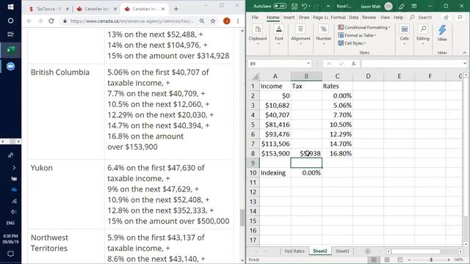The image size is (470, 264).
Task: Expand the Cells group
Action: (404, 35)
